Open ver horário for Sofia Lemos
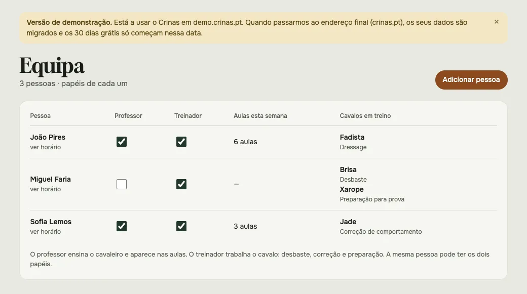Viewport: 527px width, 294px height. 46,232
